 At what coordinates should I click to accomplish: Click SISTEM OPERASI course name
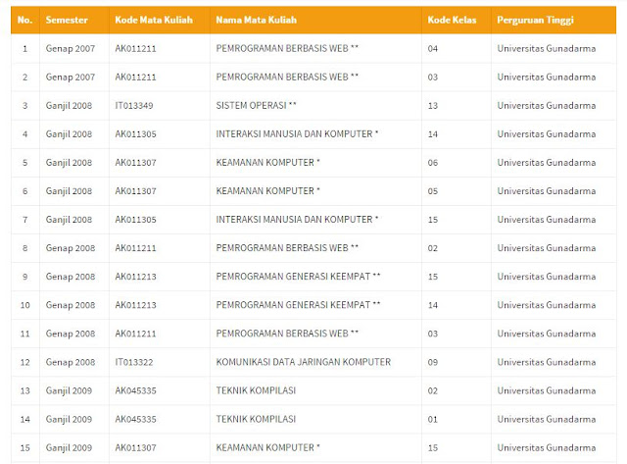point(251,106)
